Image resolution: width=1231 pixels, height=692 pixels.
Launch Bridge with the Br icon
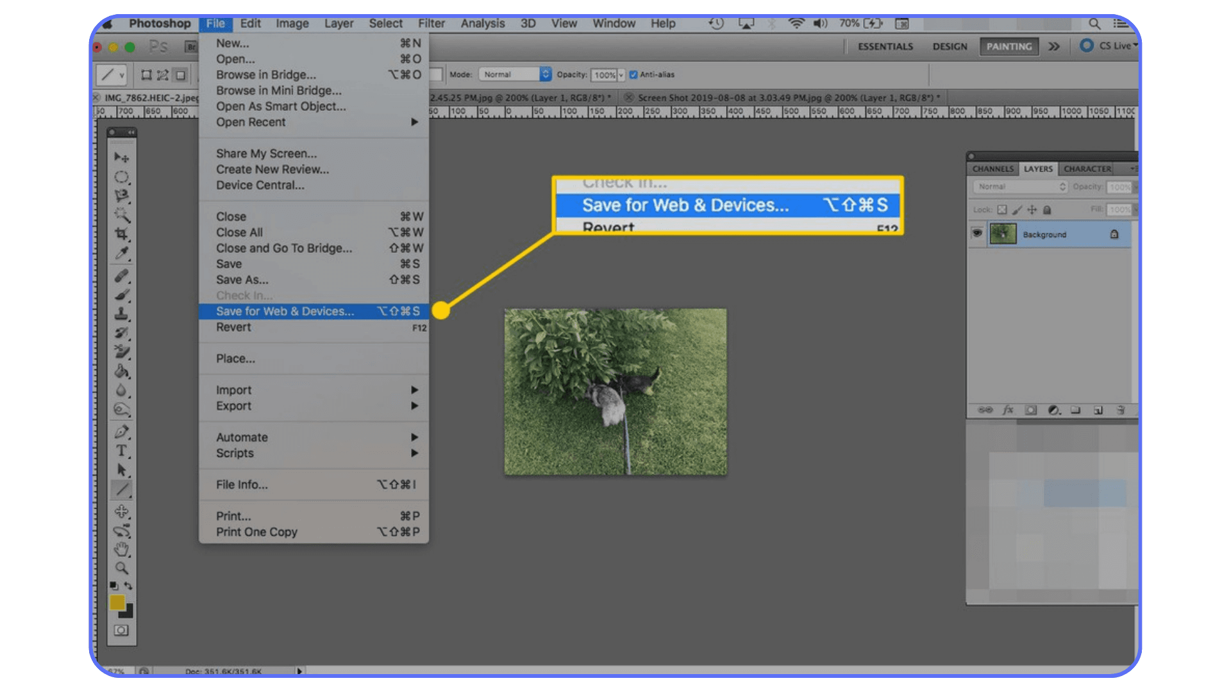tap(191, 47)
